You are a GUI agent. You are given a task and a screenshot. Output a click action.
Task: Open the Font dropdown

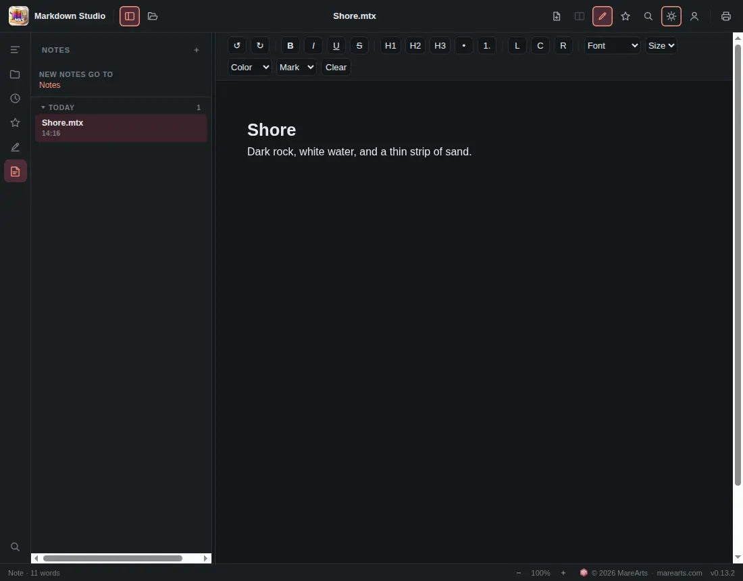click(x=612, y=45)
